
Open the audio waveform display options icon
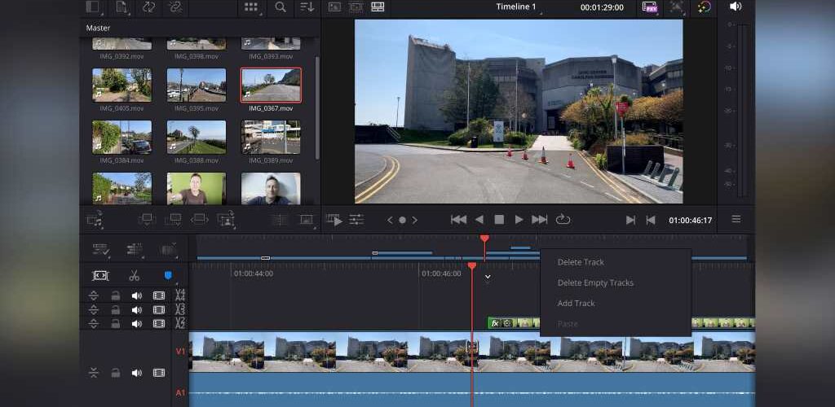pyautogui.click(x=168, y=249)
